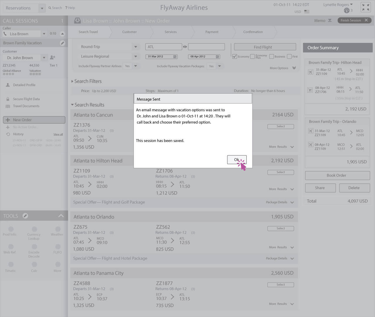
Task: Click the fullscreen collapse icon at top right
Action: coord(365,7)
